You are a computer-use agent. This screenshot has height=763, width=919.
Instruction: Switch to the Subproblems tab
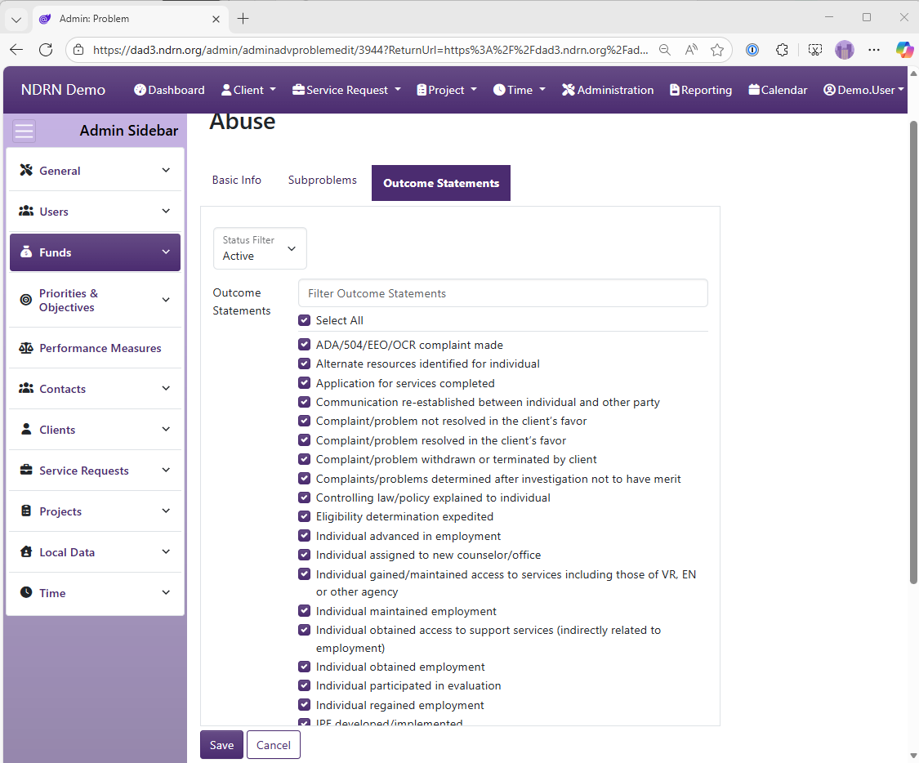(x=323, y=180)
